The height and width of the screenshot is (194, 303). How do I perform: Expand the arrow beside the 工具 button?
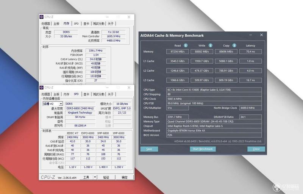click(x=95, y=177)
